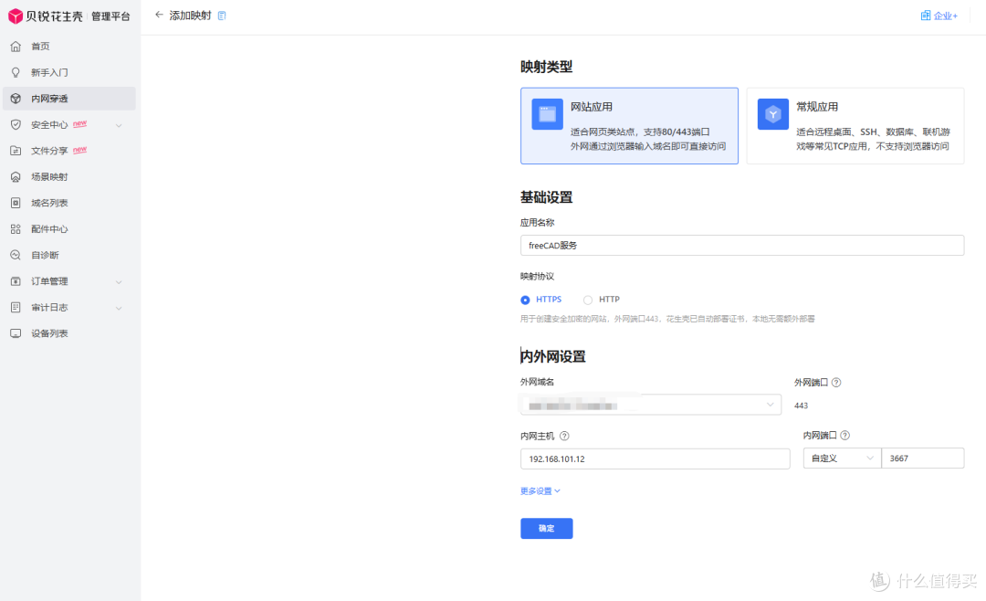Click the blue 网站应用 window icon

click(x=547, y=114)
